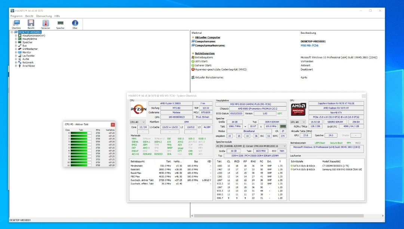Expand the Speicher tree node
The image size is (404, 229).
[x=16, y=42]
